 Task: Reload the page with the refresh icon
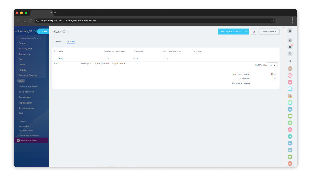coord(30,21)
